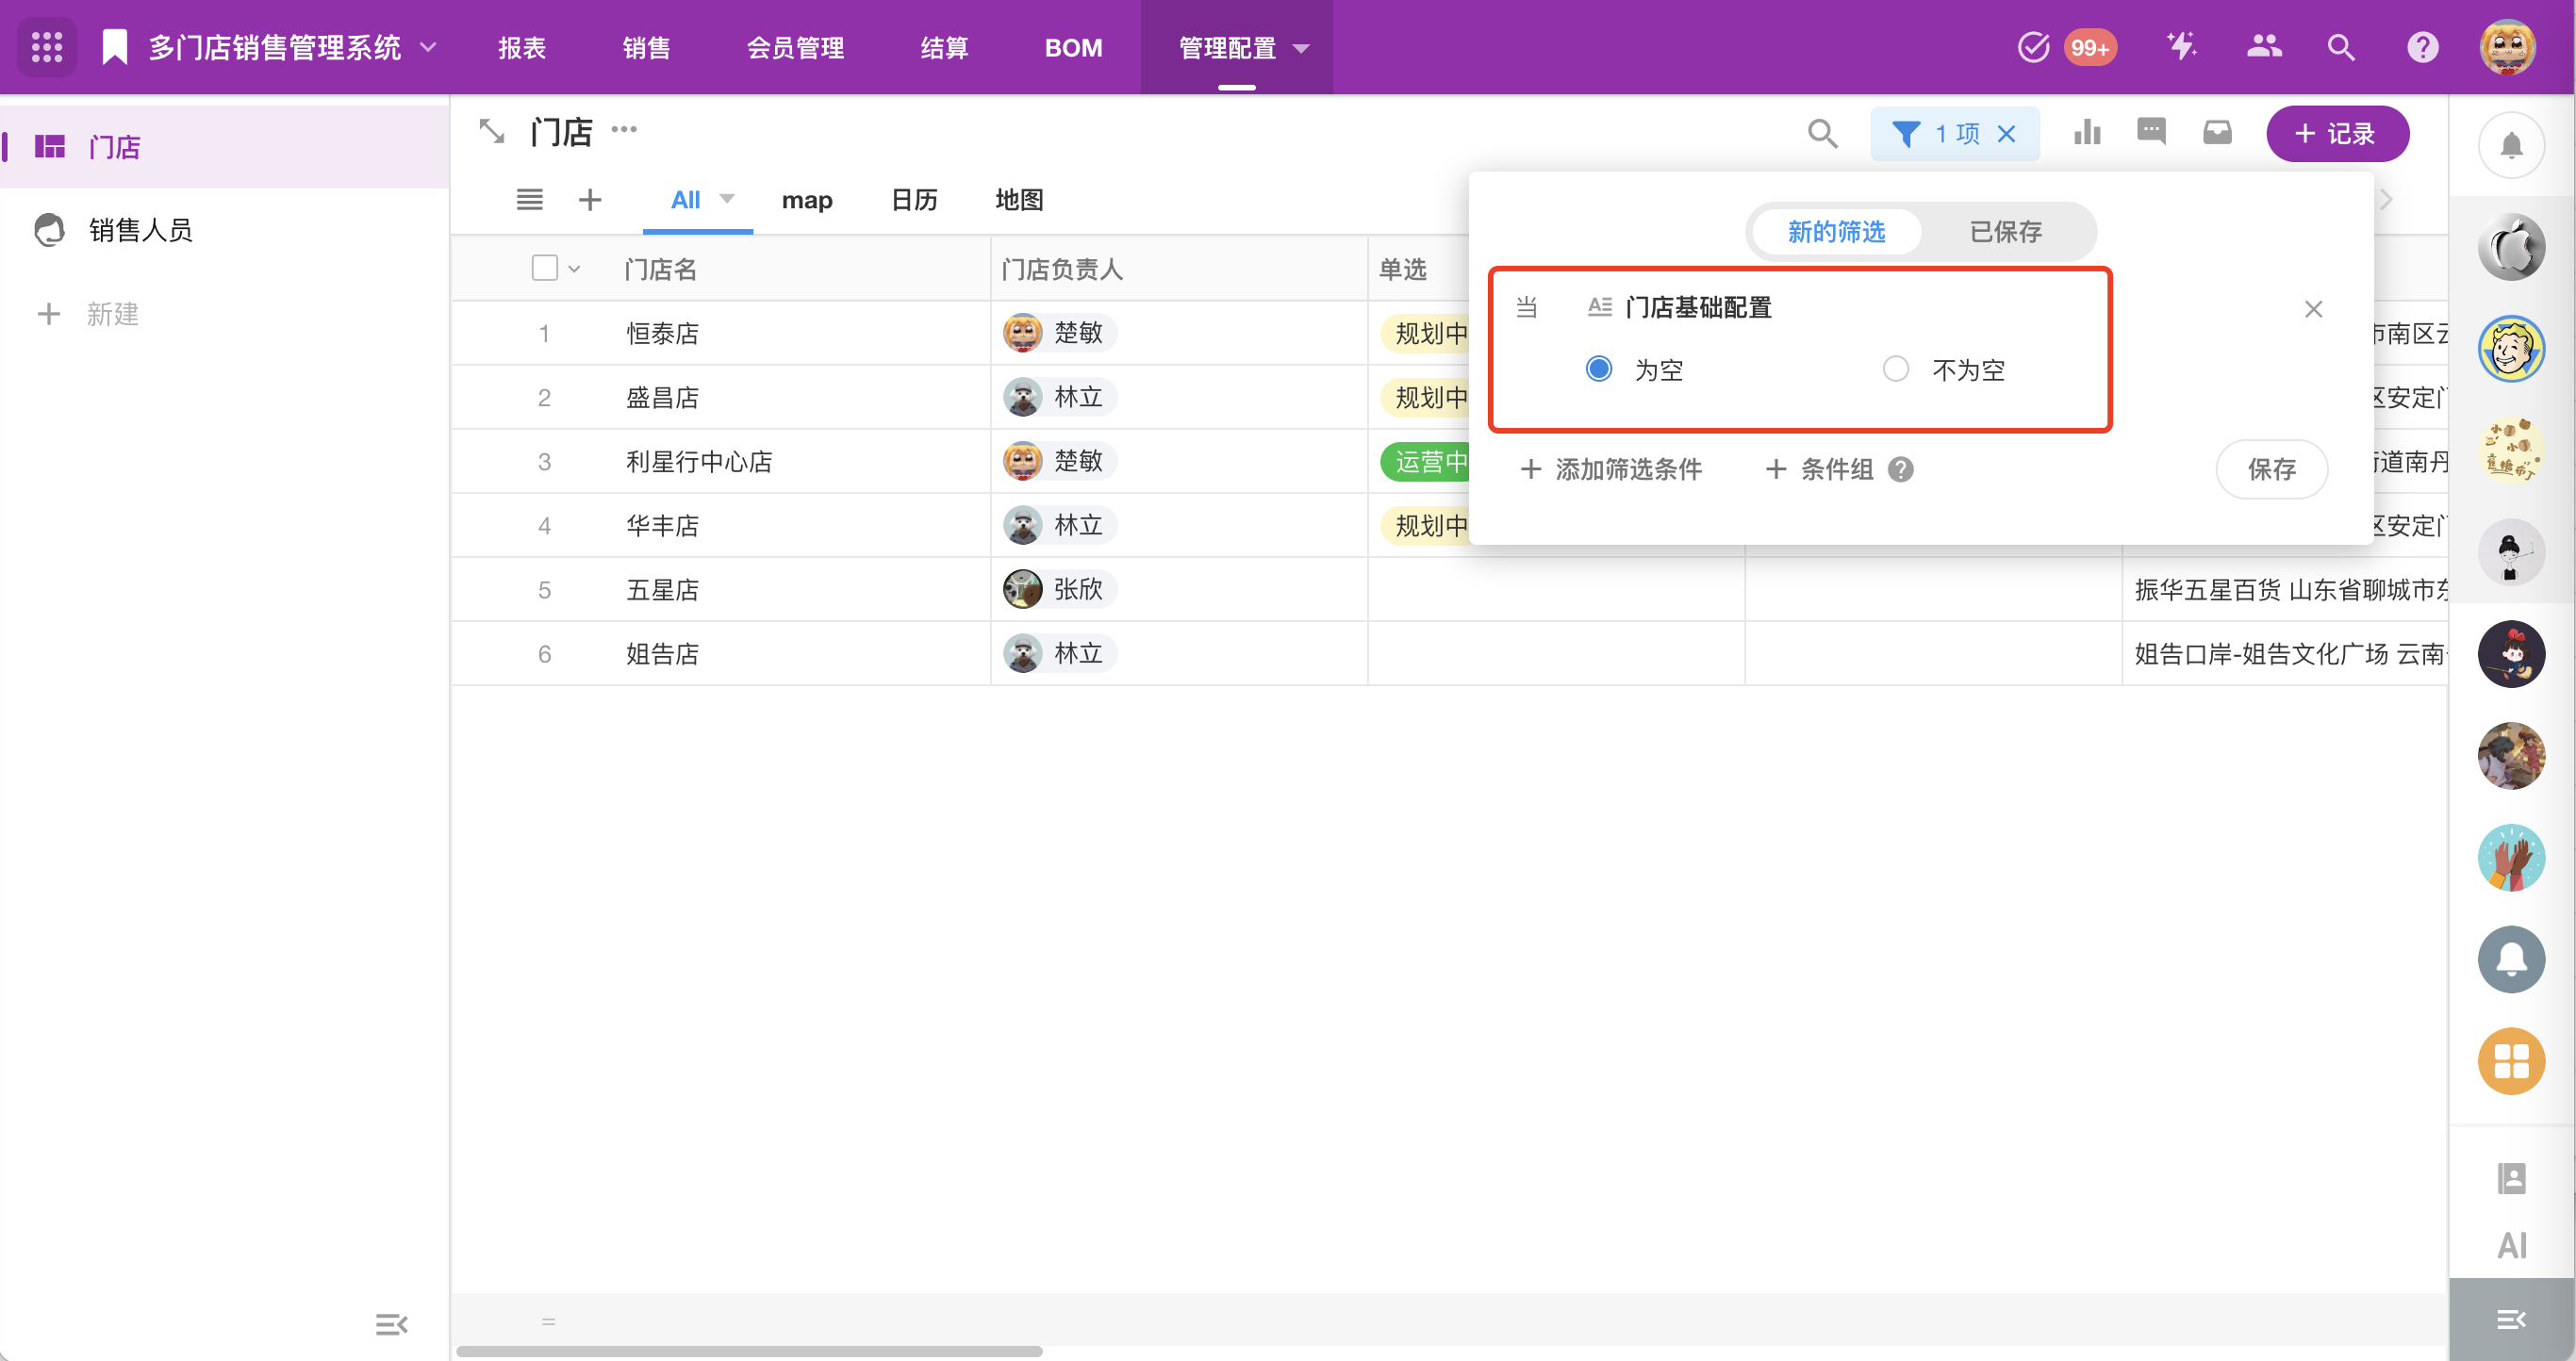The width and height of the screenshot is (2576, 1361).
Task: Click the help icon next to 条件组
Action: pyautogui.click(x=1900, y=468)
